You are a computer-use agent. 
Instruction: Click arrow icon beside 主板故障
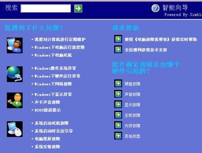[x=118, y=115]
